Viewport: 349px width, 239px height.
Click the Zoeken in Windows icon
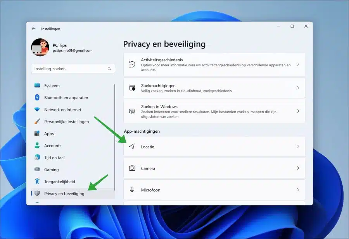132,111
